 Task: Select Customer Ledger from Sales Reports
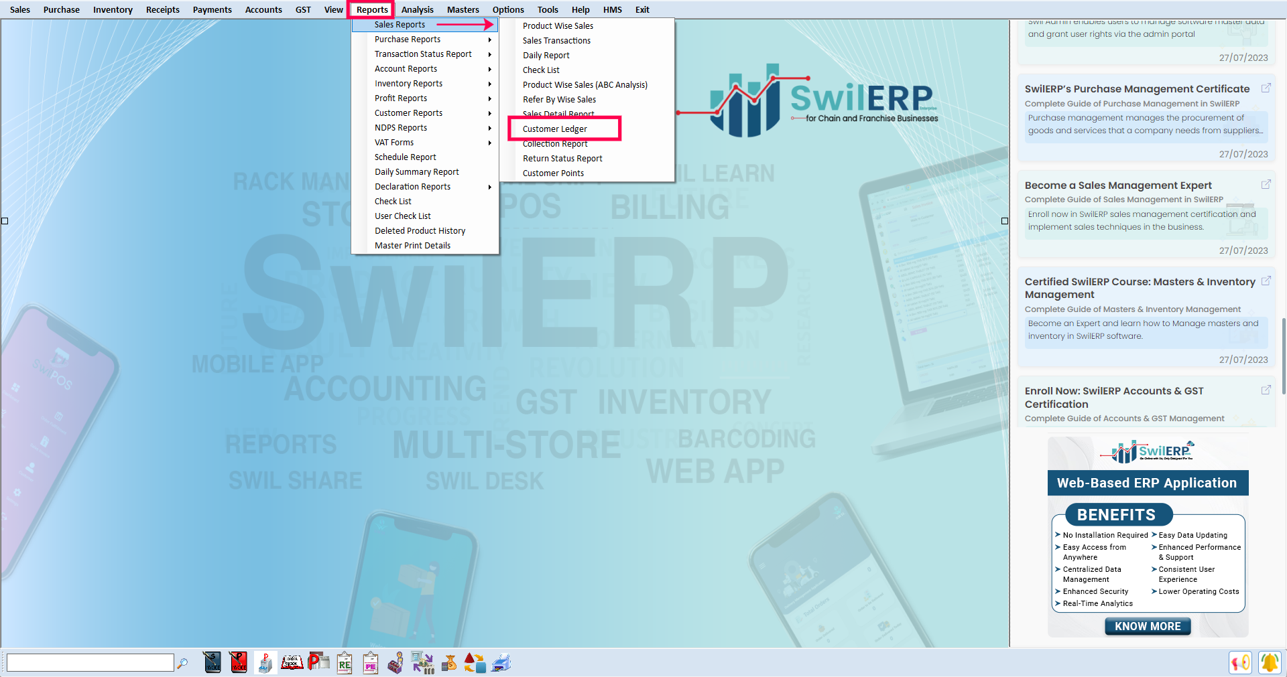click(x=555, y=129)
